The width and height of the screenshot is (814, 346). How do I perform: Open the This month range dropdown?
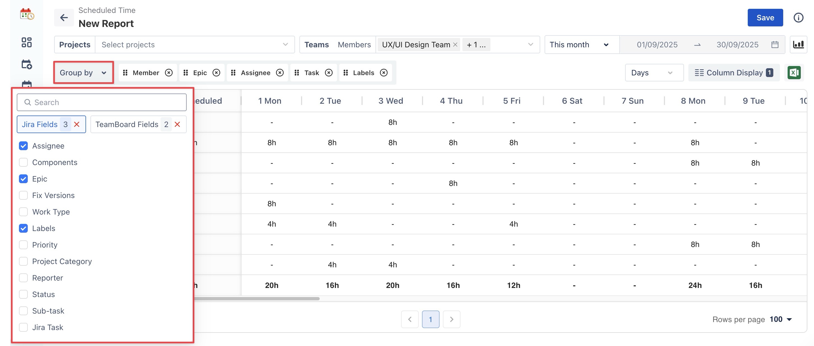click(579, 45)
